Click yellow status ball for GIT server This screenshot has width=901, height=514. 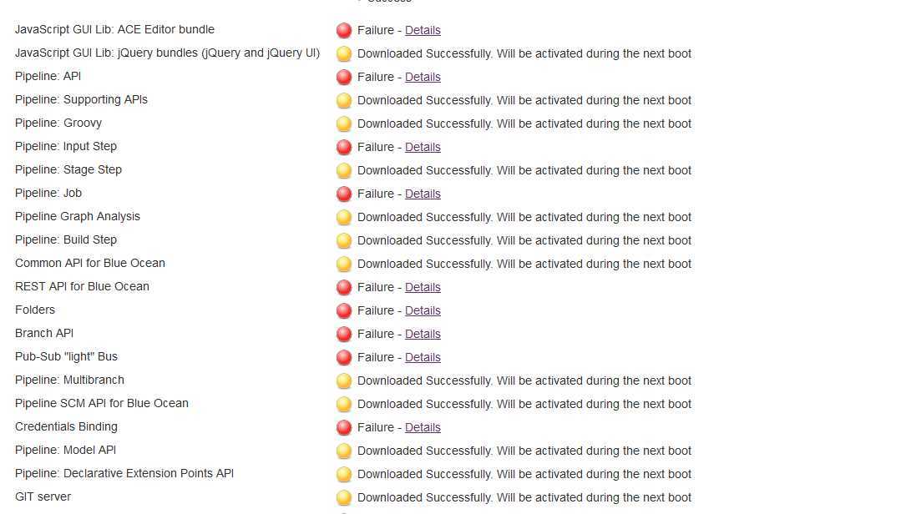(343, 498)
